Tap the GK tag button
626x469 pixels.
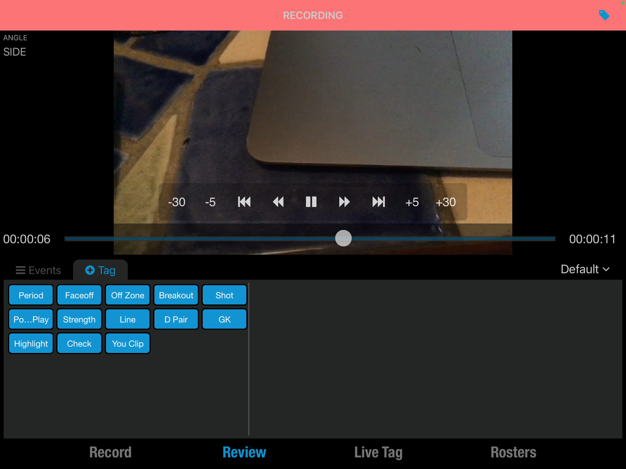pos(224,319)
